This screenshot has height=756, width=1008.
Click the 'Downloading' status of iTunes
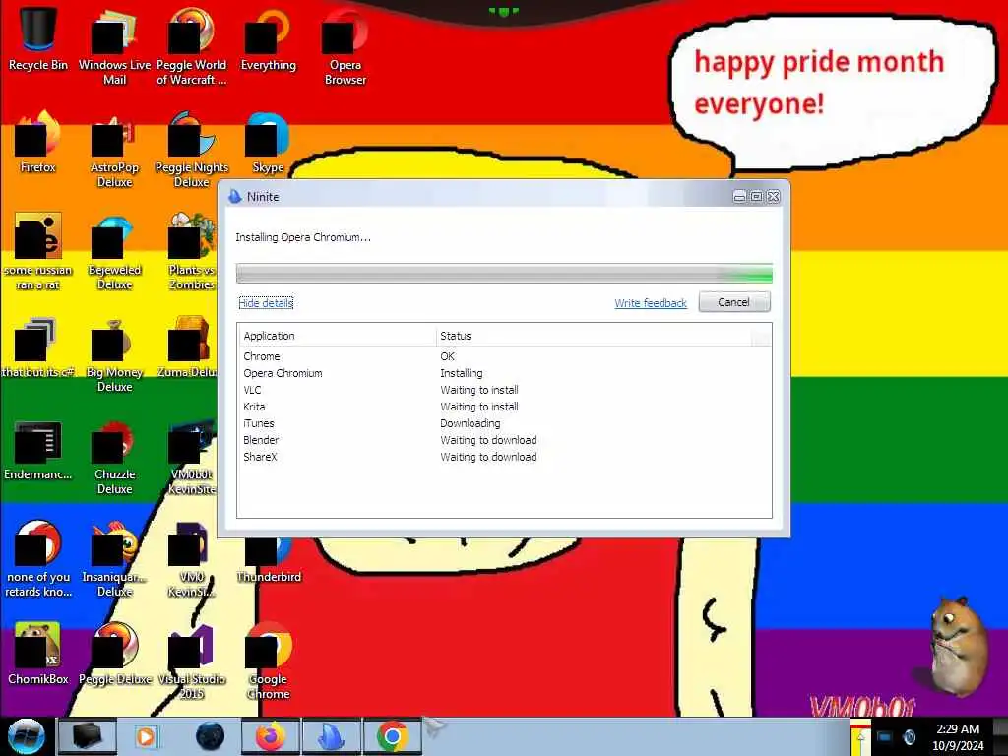coord(470,423)
